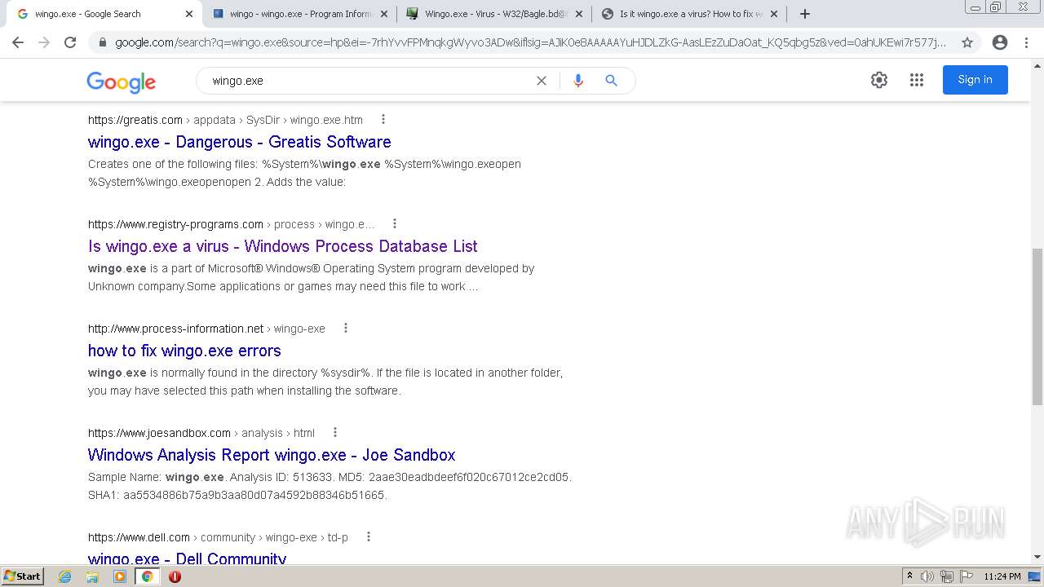This screenshot has width=1044, height=587.
Task: Close the 'Is it wingo.exe a virus' tab
Action: tap(774, 14)
